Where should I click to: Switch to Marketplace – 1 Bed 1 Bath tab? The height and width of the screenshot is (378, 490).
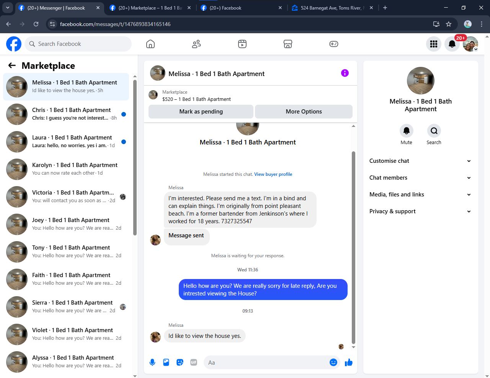click(150, 8)
